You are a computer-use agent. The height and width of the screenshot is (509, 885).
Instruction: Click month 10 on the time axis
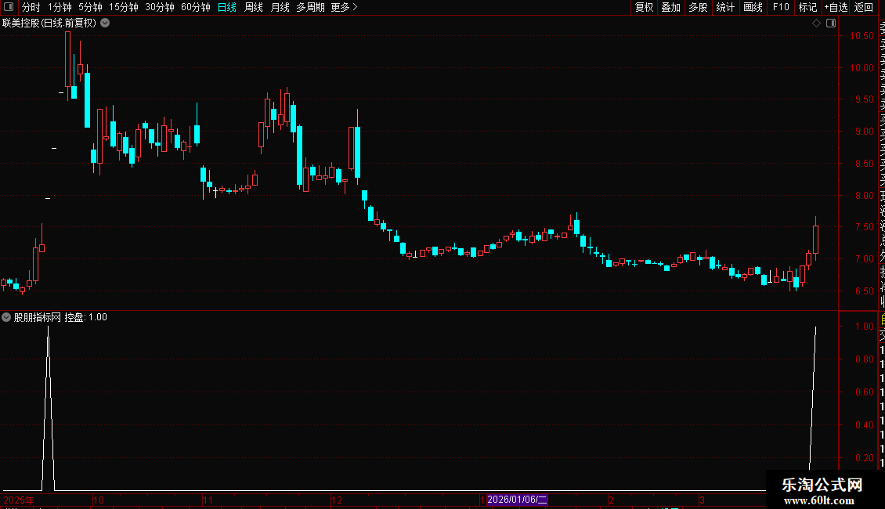98,500
